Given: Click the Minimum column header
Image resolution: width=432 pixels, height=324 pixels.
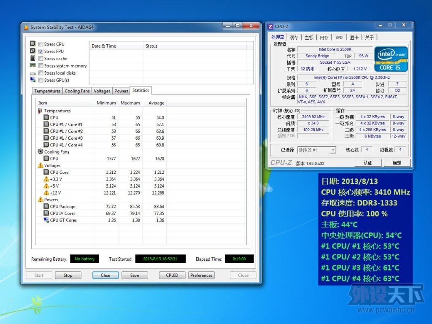Looking at the screenshot, I should click(106, 103).
